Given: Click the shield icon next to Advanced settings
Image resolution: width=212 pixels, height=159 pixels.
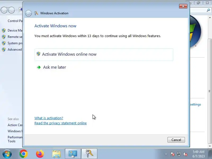Looking at the screenshot, I should (x=4, y=50).
